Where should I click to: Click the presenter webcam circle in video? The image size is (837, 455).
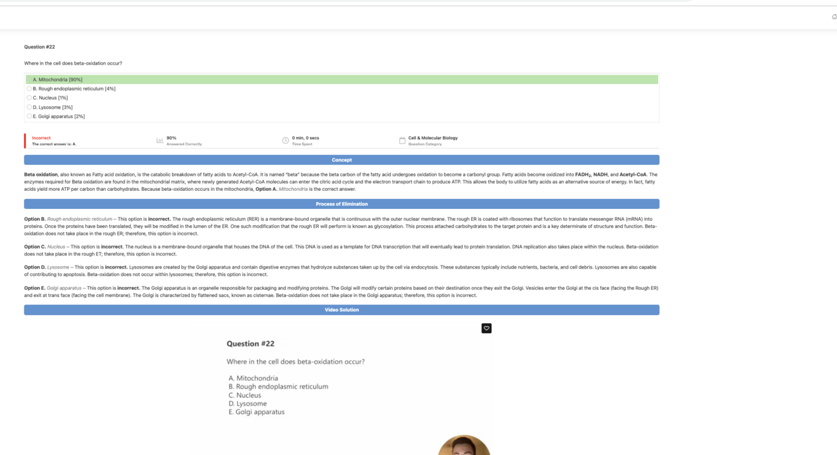point(464,445)
